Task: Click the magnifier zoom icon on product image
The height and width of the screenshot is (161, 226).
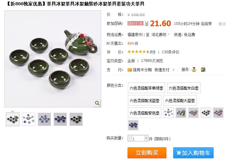Action: (x=97, y=103)
